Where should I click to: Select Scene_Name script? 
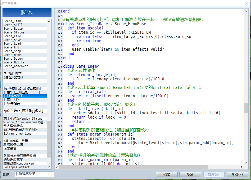pyautogui.click(x=25, y=55)
